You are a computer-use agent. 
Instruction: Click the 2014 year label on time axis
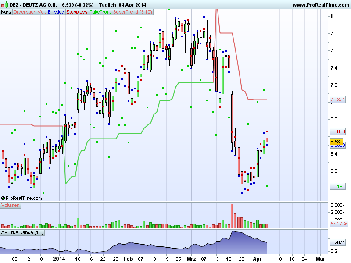(59, 259)
